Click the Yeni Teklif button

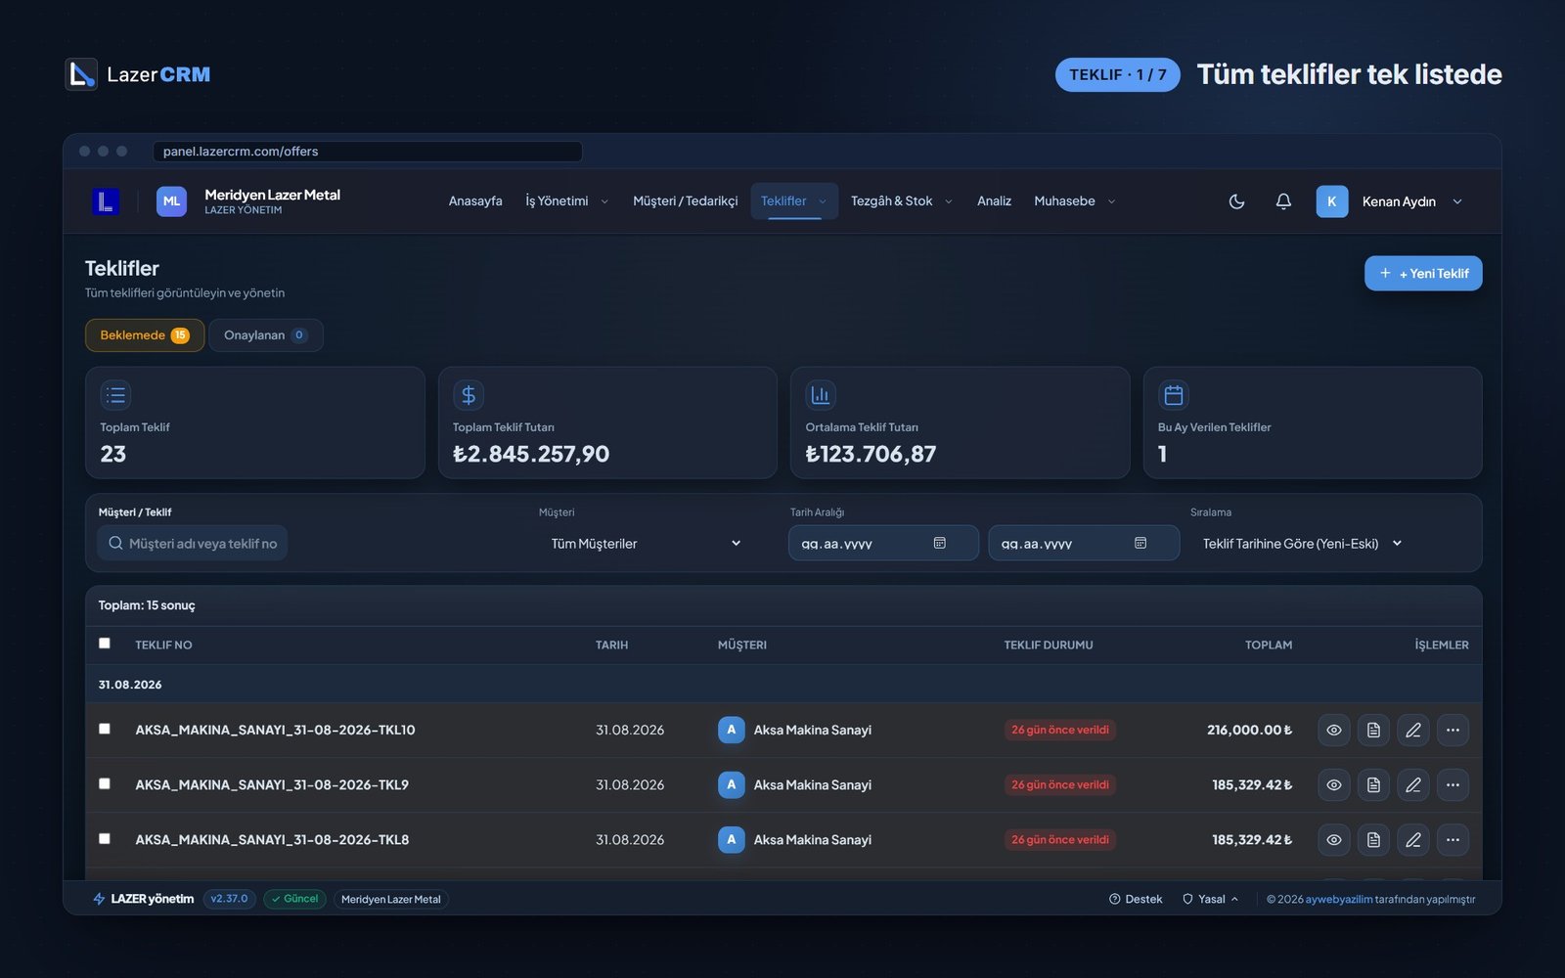[1423, 274]
